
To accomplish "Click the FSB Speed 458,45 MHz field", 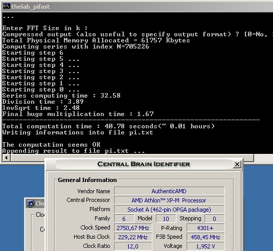I will click(206, 237).
